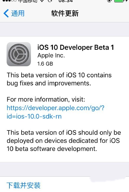The image size is (129, 192).
Task: Tap the network activity spinner icon
Action: [50, 1]
